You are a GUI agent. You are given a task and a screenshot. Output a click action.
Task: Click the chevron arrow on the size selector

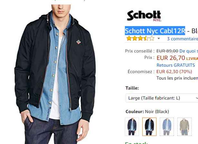pyautogui.click(x=197, y=98)
